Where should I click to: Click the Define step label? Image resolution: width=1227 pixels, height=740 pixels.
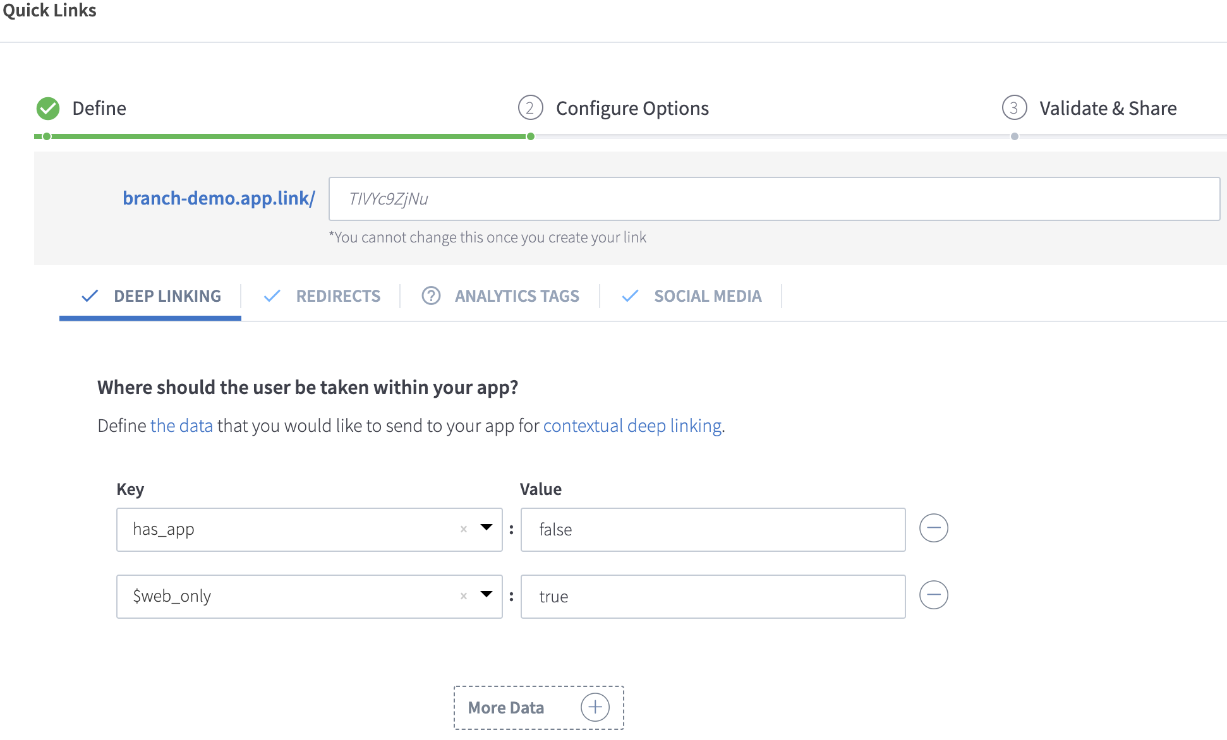point(99,109)
